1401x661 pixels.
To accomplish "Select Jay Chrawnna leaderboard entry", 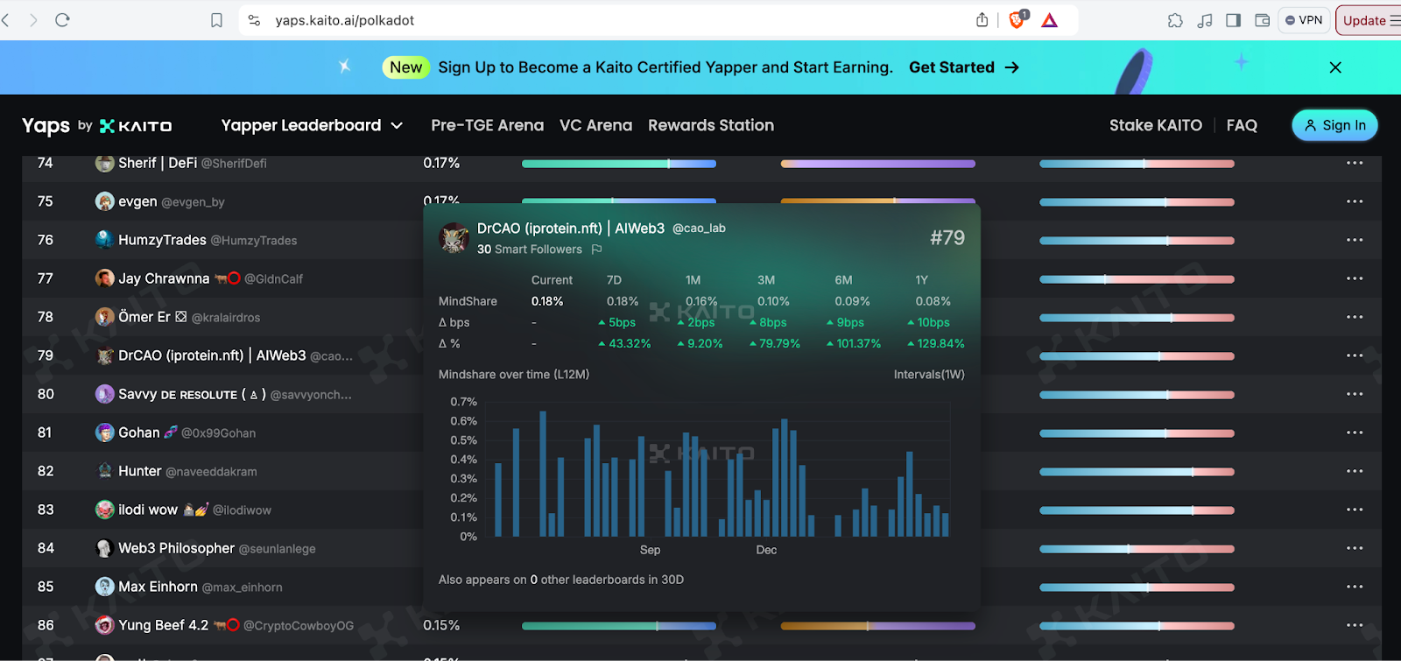I will coord(199,278).
